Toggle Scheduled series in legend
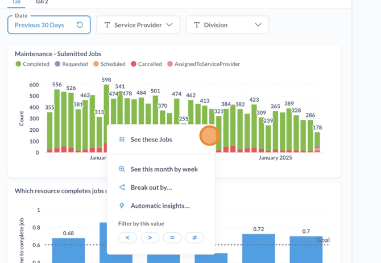Image resolution: width=381 pixels, height=263 pixels. click(109, 64)
